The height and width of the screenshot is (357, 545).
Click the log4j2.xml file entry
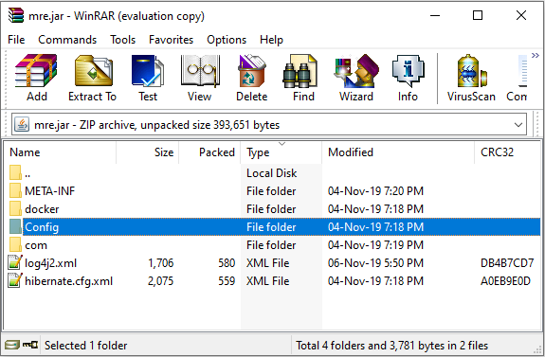(50, 263)
